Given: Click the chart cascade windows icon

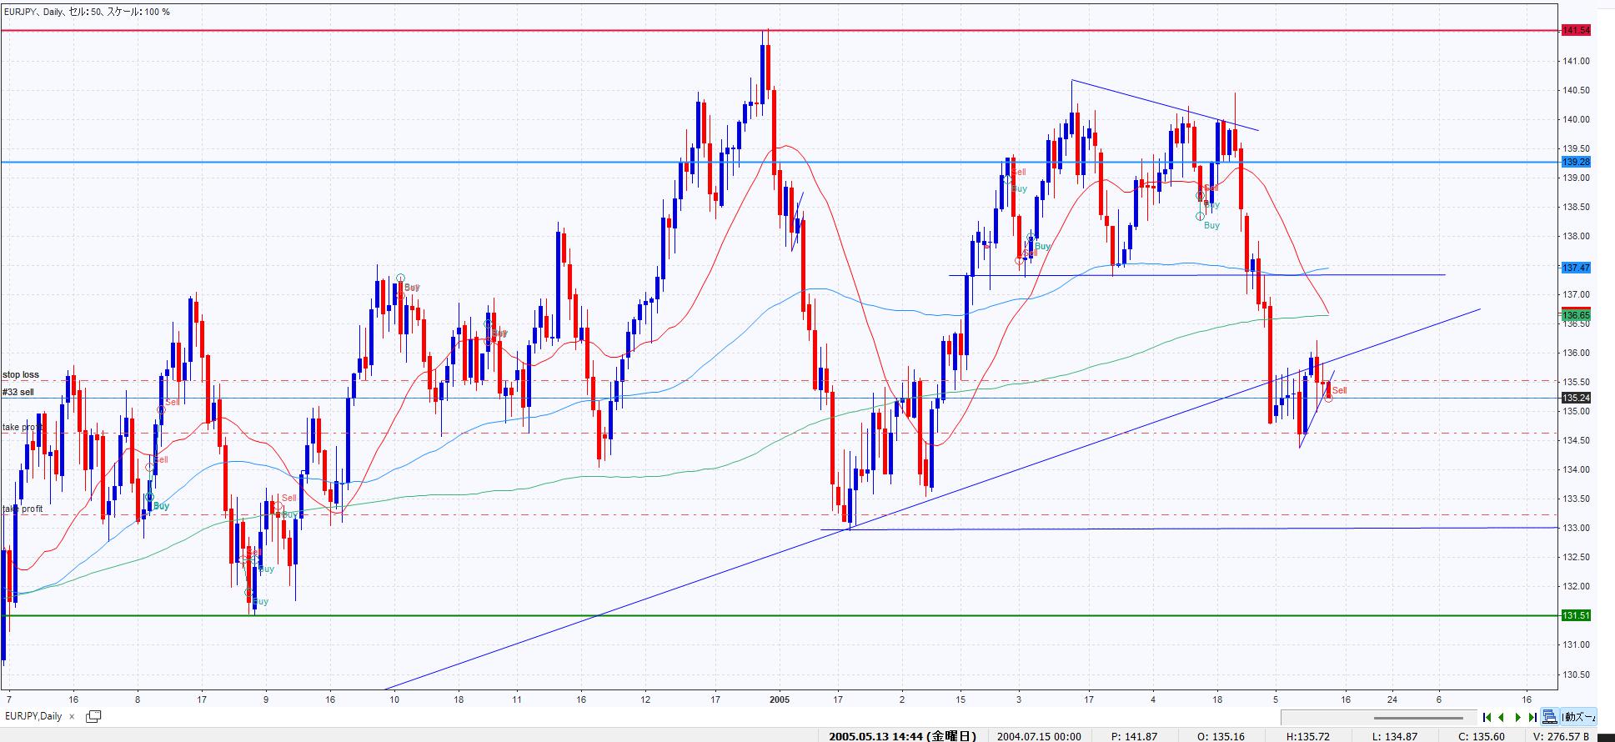Looking at the screenshot, I should (x=1549, y=717).
